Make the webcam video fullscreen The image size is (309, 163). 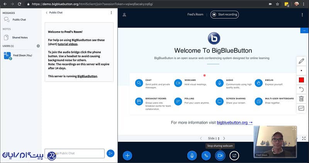[294, 129]
